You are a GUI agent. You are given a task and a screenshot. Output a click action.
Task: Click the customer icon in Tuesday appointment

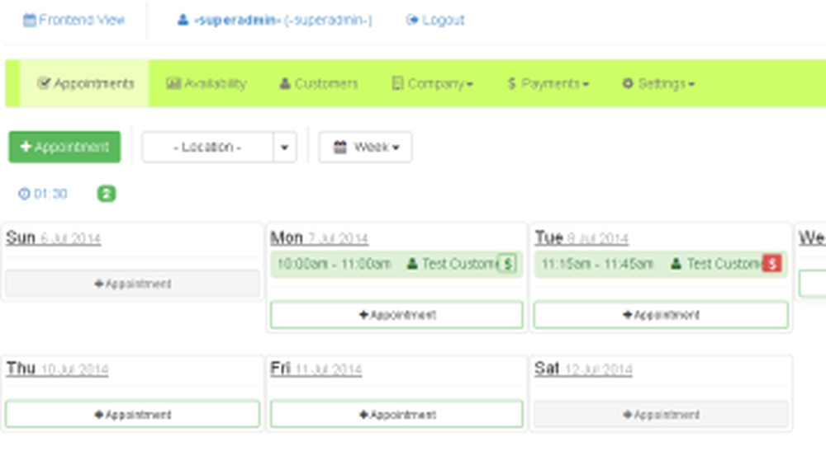(676, 263)
